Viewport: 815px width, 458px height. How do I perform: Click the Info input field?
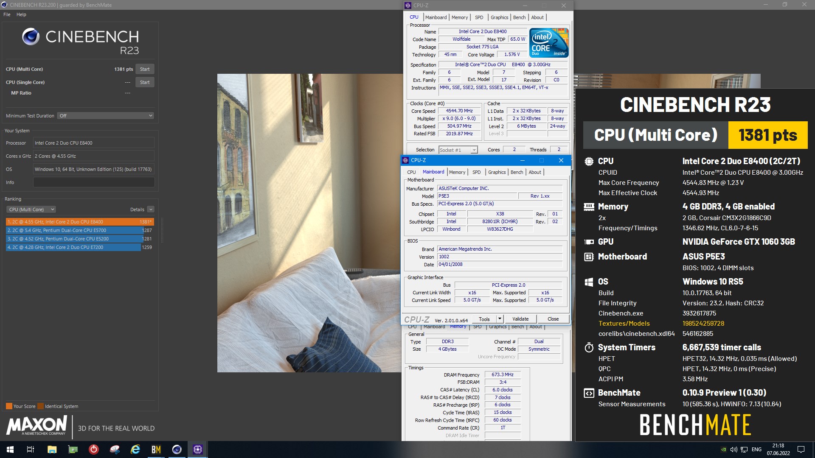click(x=94, y=182)
